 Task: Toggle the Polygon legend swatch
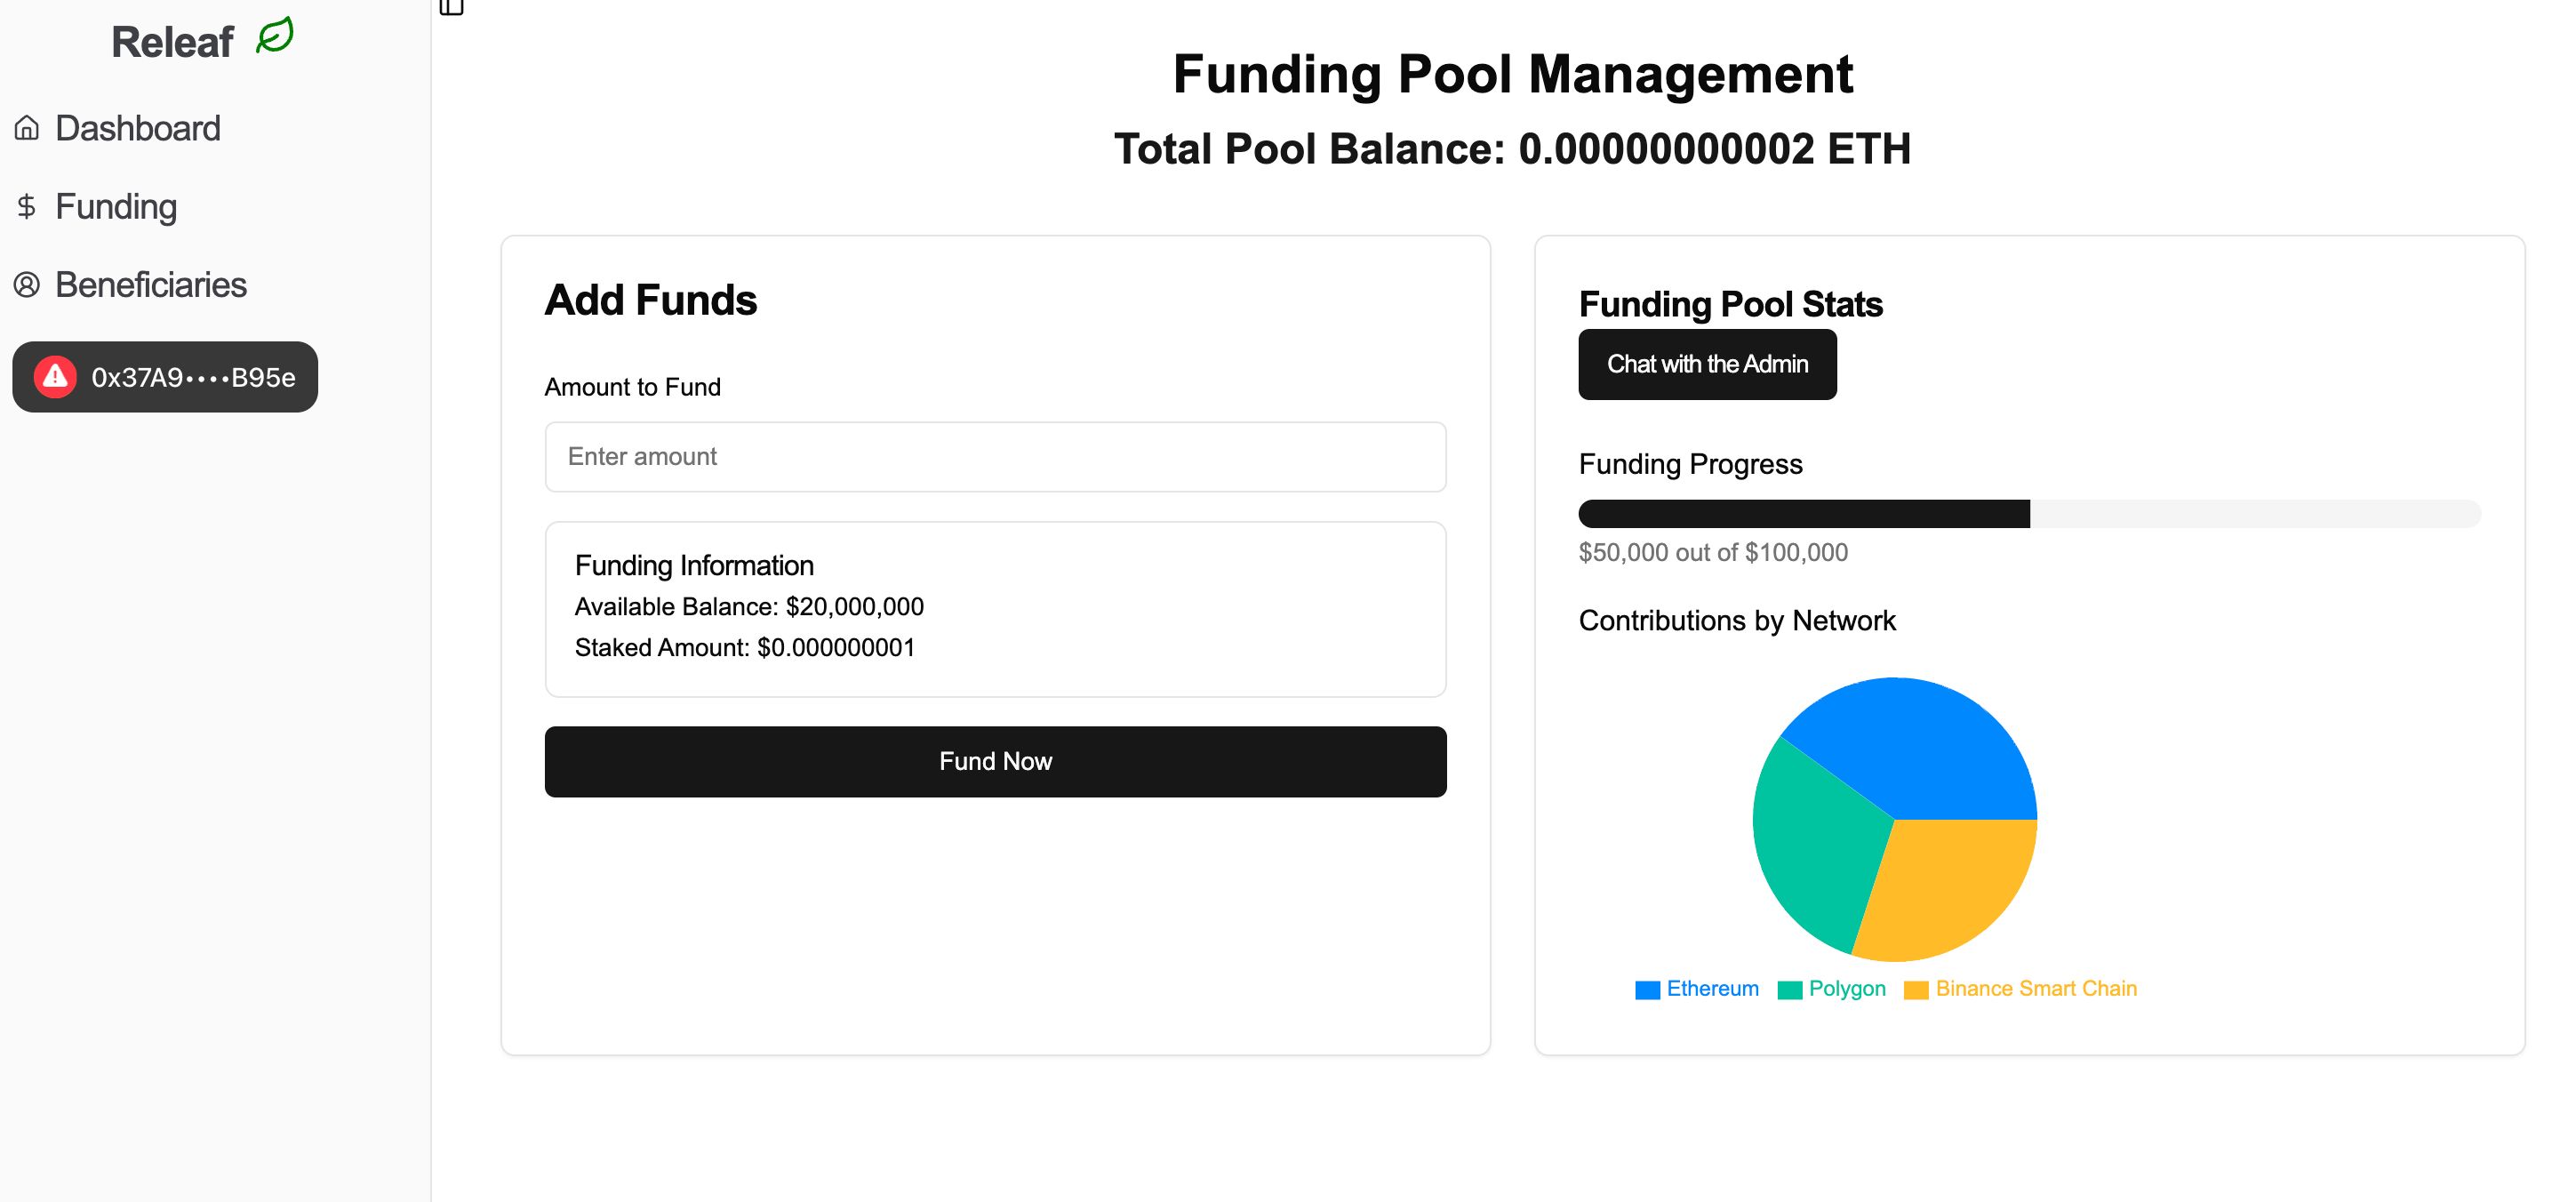coord(1790,990)
